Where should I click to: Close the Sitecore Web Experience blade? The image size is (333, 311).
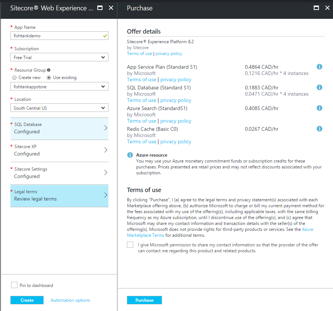tap(111, 8)
